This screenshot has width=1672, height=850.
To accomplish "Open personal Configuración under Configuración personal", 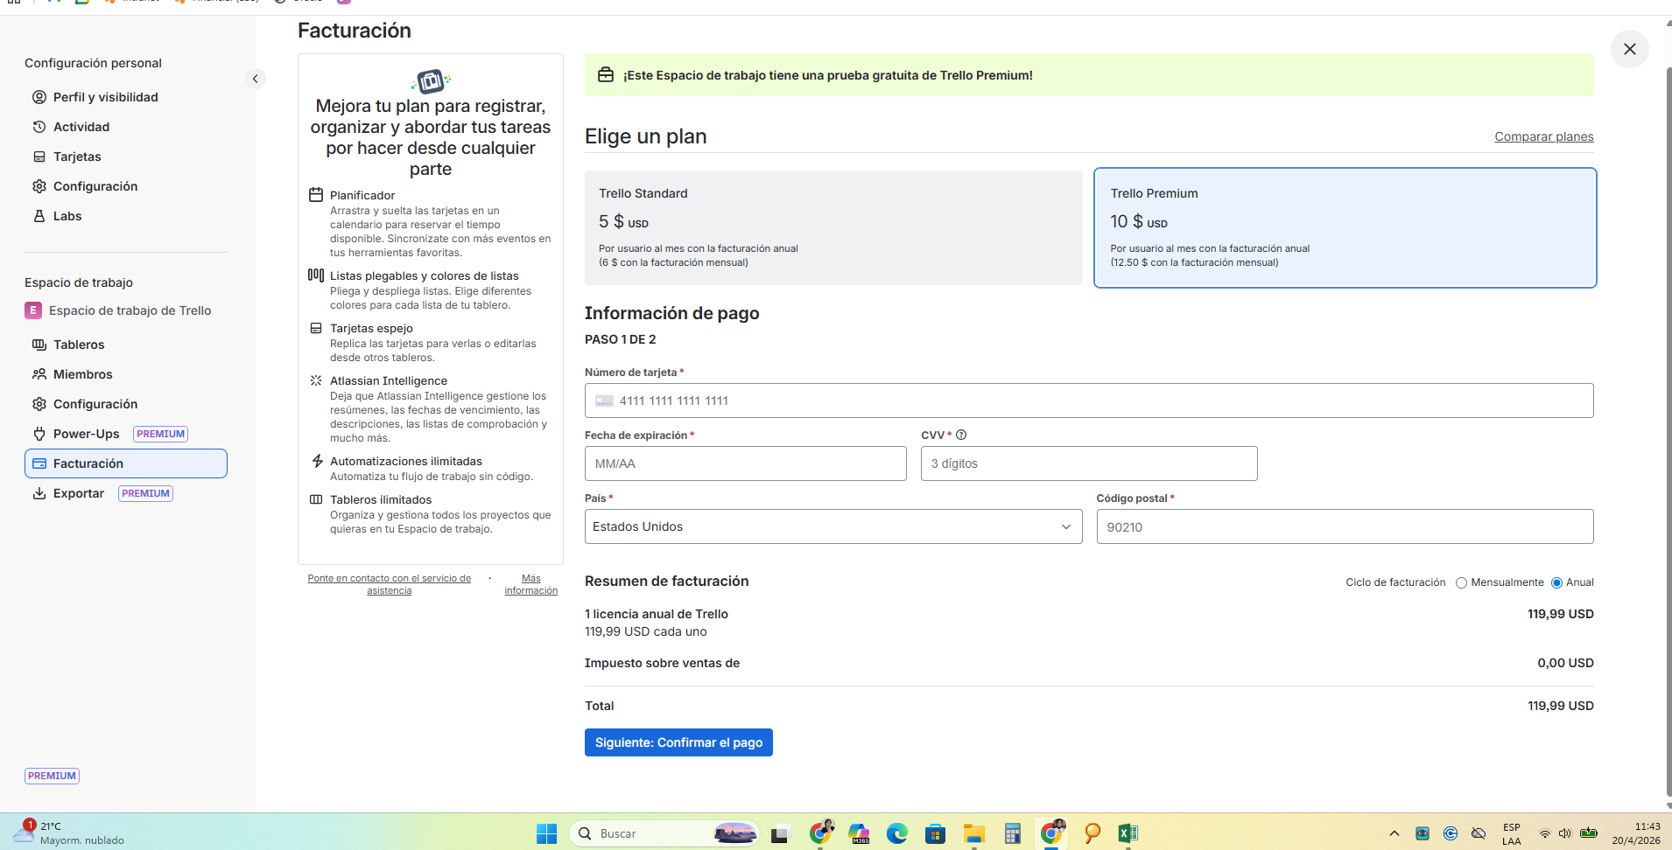I will (x=95, y=186).
